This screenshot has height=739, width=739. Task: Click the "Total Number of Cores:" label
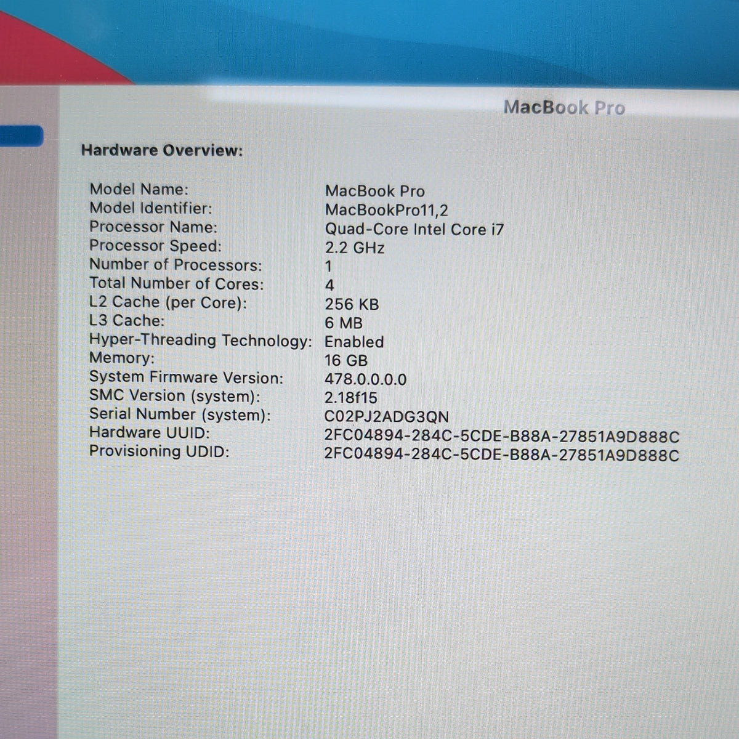(x=177, y=283)
